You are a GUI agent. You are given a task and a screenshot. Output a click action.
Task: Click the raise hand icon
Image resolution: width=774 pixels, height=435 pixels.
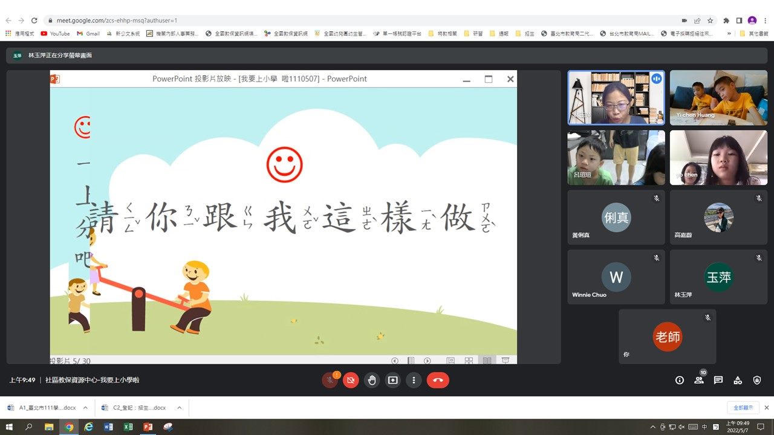(372, 380)
